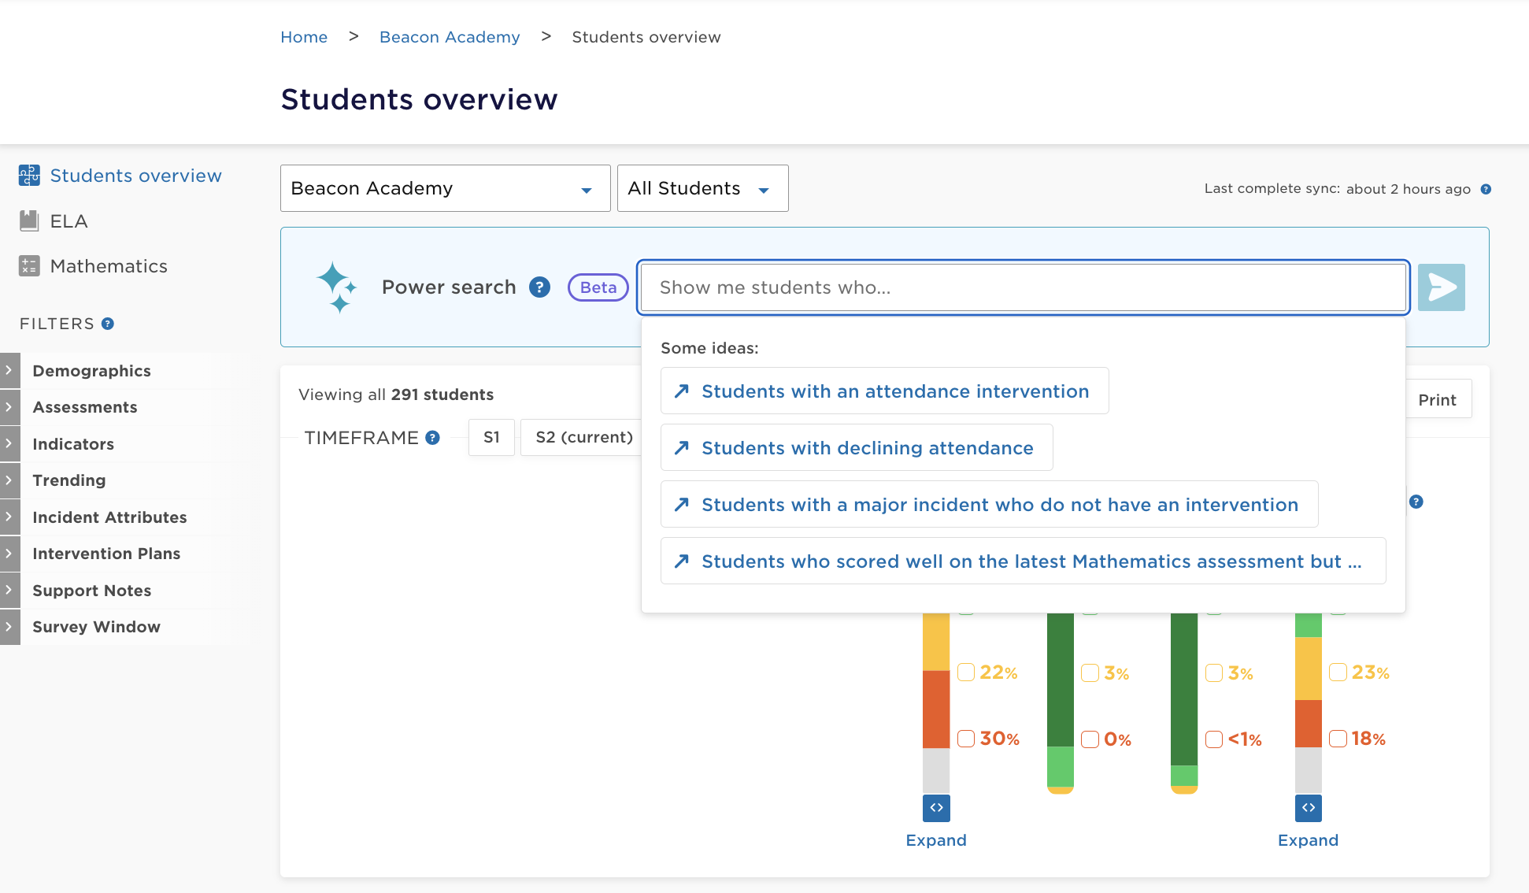Choose 'Students with an attendance intervention' idea

tap(885, 391)
